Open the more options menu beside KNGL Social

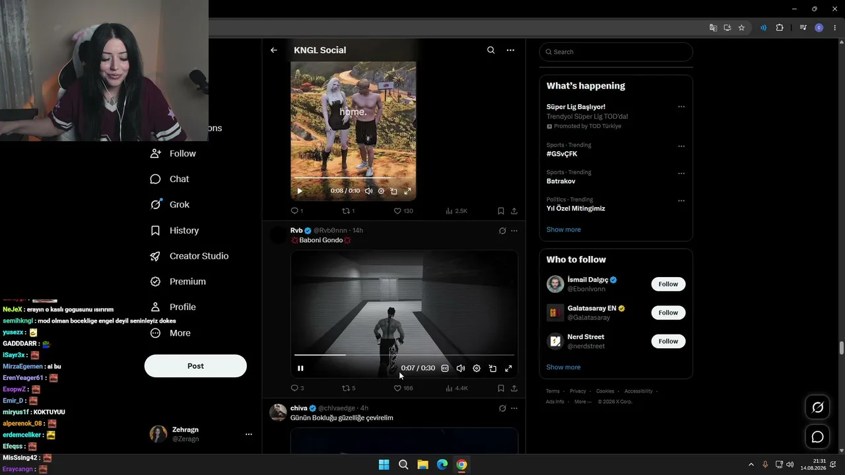pyautogui.click(x=510, y=50)
